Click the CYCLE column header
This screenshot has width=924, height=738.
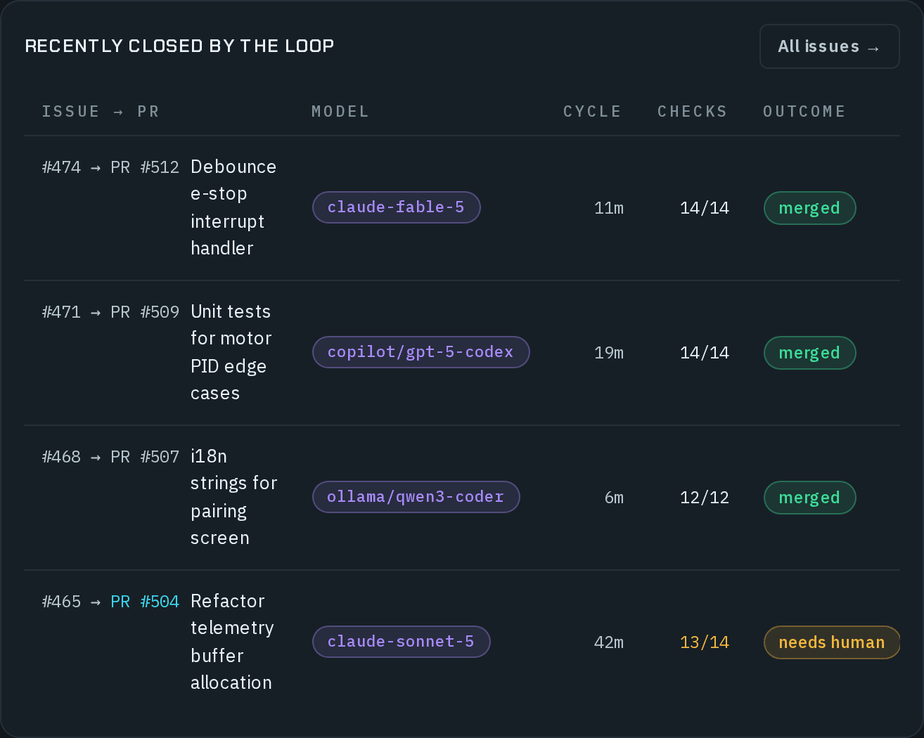[592, 112]
